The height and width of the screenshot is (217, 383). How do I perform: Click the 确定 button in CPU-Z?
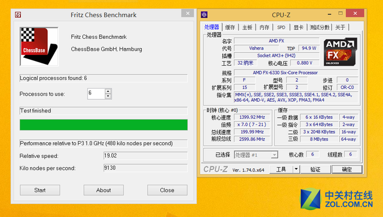point(347,169)
